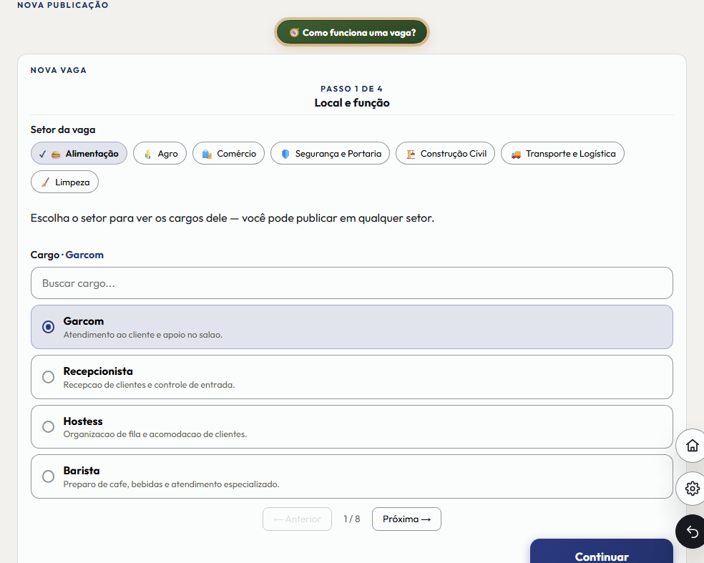Click the dark undo arrow button
The height and width of the screenshot is (563, 704).
tap(692, 532)
